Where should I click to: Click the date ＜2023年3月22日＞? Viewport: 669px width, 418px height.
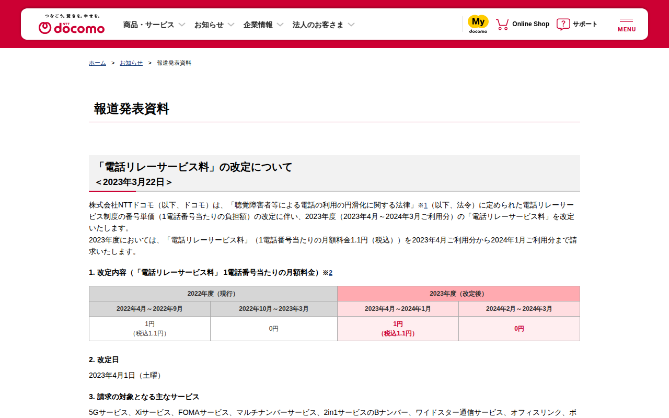pyautogui.click(x=134, y=182)
